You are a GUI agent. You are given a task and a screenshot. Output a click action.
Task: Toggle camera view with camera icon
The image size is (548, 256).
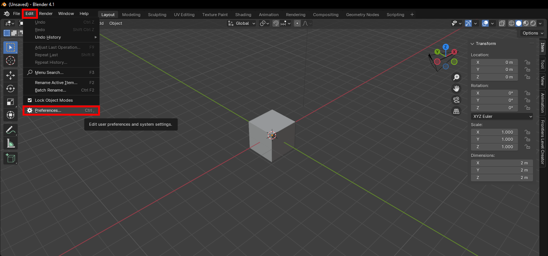(456, 100)
